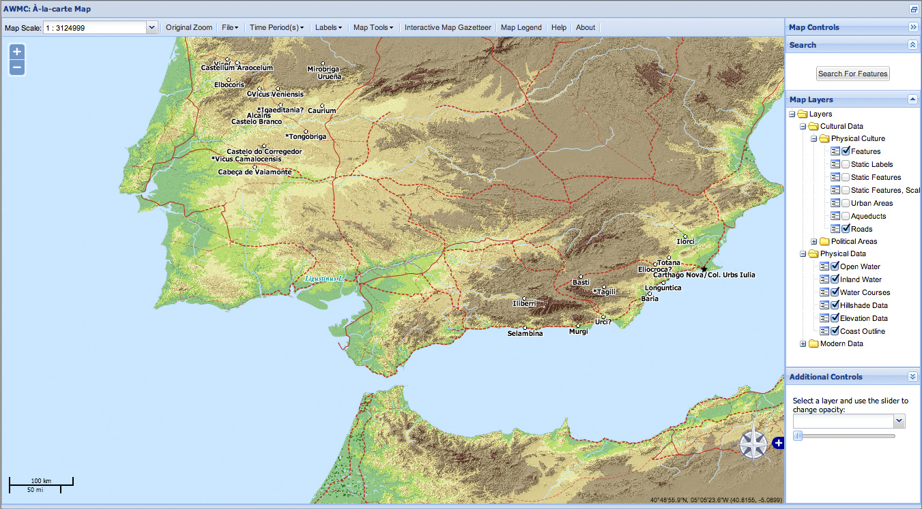
Task: Click the zoom in plus button
Action: [17, 51]
